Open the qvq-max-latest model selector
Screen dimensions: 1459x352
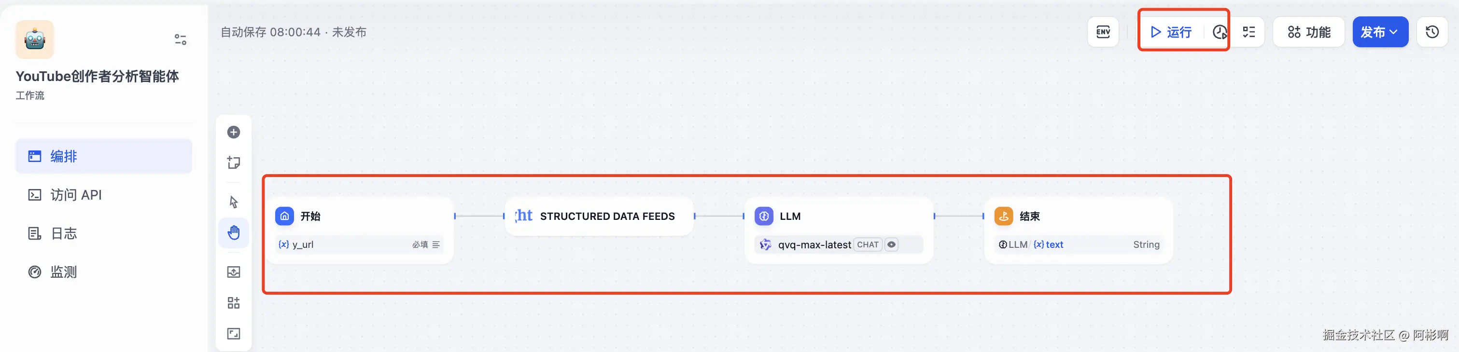point(814,244)
